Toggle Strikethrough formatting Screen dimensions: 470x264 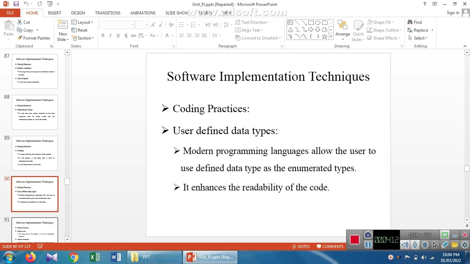pyautogui.click(x=133, y=36)
